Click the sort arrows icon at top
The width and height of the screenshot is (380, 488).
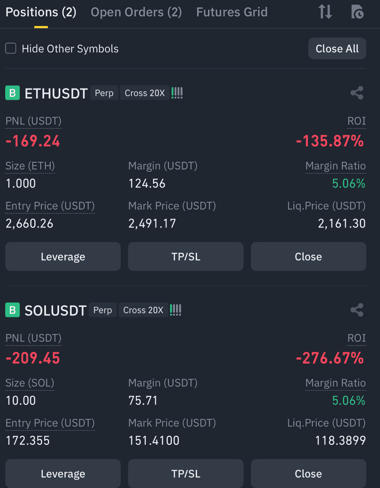pyautogui.click(x=325, y=12)
